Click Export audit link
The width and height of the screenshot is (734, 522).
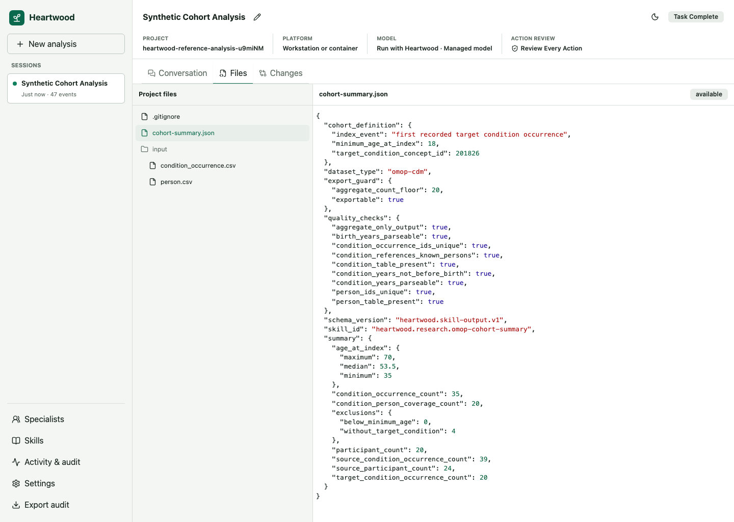pyautogui.click(x=66, y=505)
